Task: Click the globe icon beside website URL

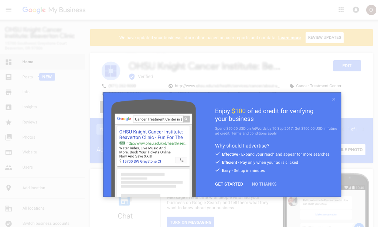Action: (x=170, y=86)
